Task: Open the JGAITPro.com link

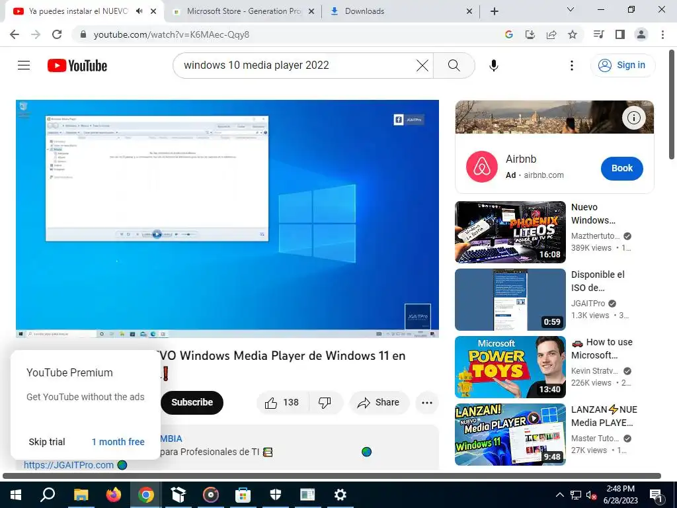Action: (x=69, y=465)
